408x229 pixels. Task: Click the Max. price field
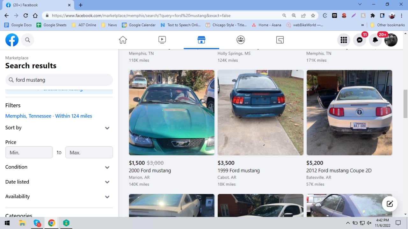pos(89,152)
